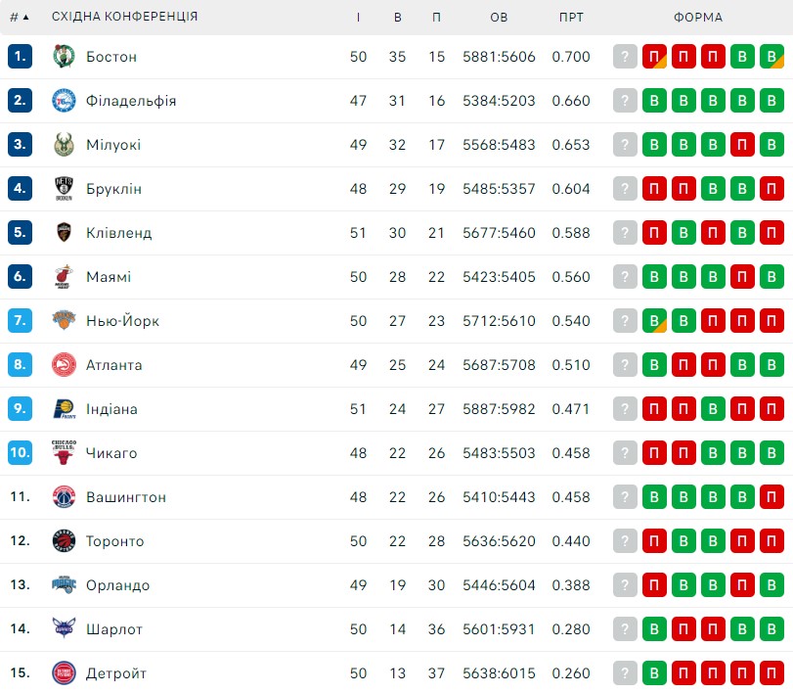This screenshot has height=693, width=793.
Task: Sort by the ПРТ column header
Action: point(571,18)
